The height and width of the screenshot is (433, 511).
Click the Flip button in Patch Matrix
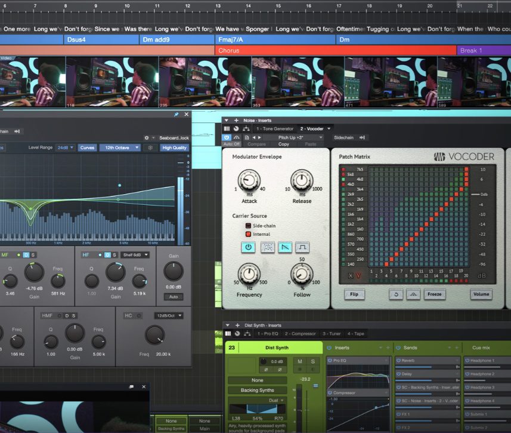[354, 294]
